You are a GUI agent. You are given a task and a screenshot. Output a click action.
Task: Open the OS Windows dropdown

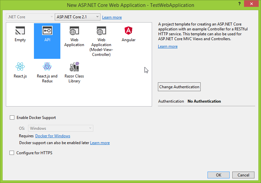click(61, 128)
